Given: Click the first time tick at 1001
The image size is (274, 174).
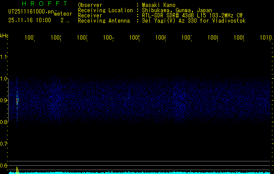Looking at the screenshot, I should (30, 38).
